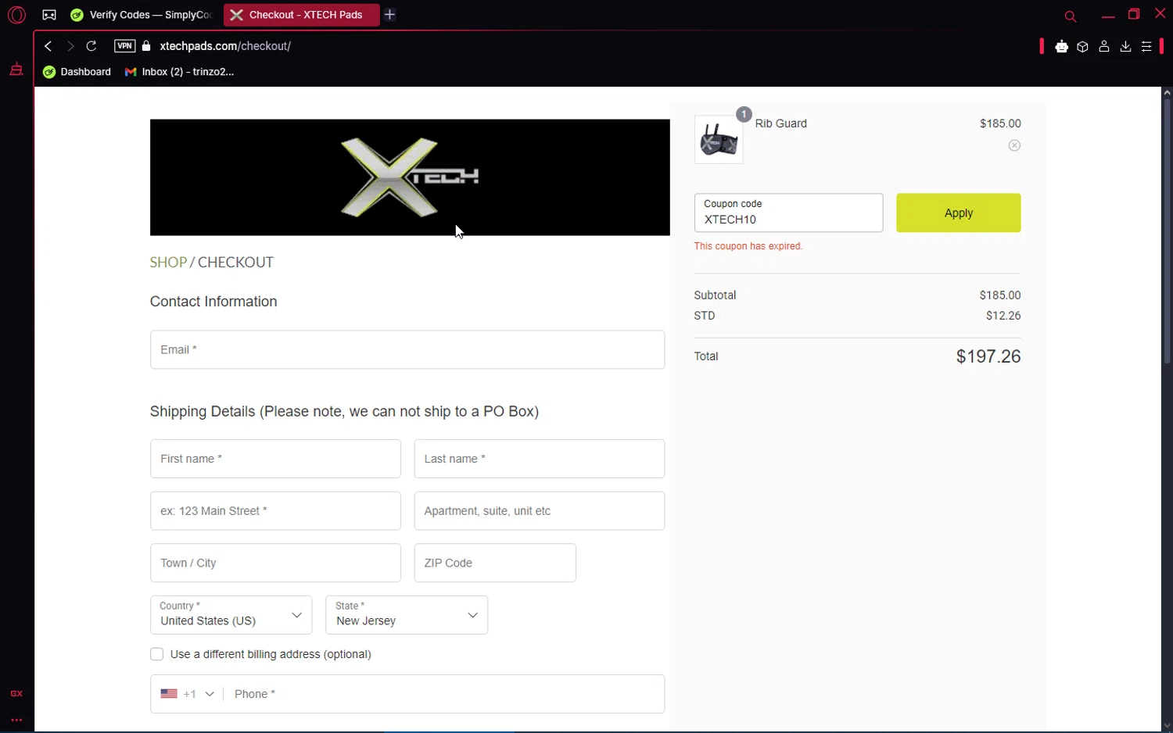View site security via the padlock icon

(146, 46)
